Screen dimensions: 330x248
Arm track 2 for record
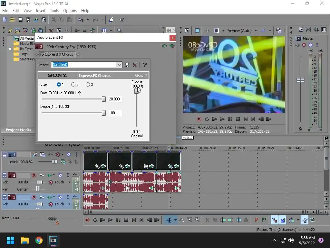pos(34,175)
